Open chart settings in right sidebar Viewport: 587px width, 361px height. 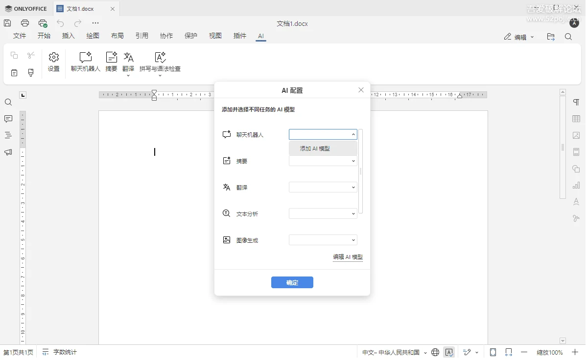(576, 185)
